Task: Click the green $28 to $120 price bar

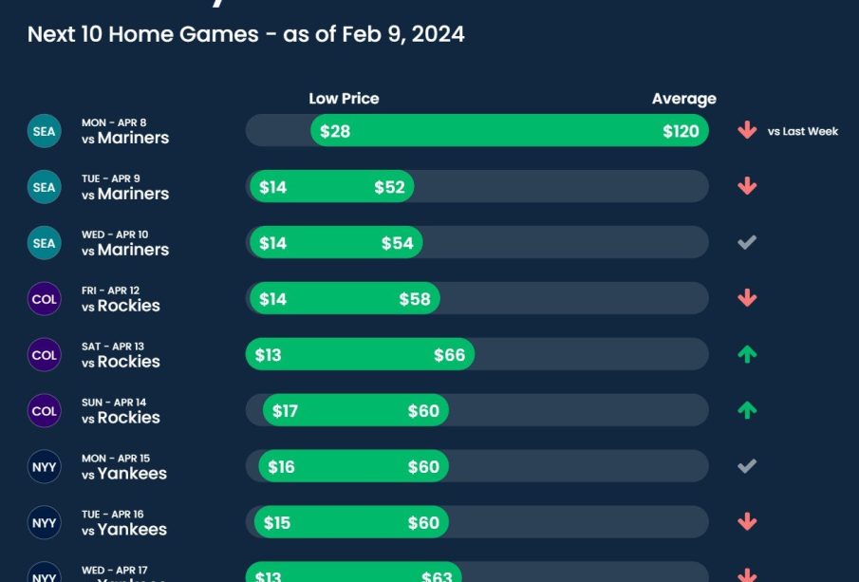Action: (x=510, y=131)
